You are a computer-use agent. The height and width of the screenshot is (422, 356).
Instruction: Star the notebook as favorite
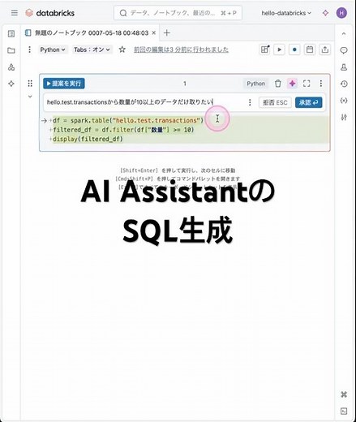tap(122, 50)
